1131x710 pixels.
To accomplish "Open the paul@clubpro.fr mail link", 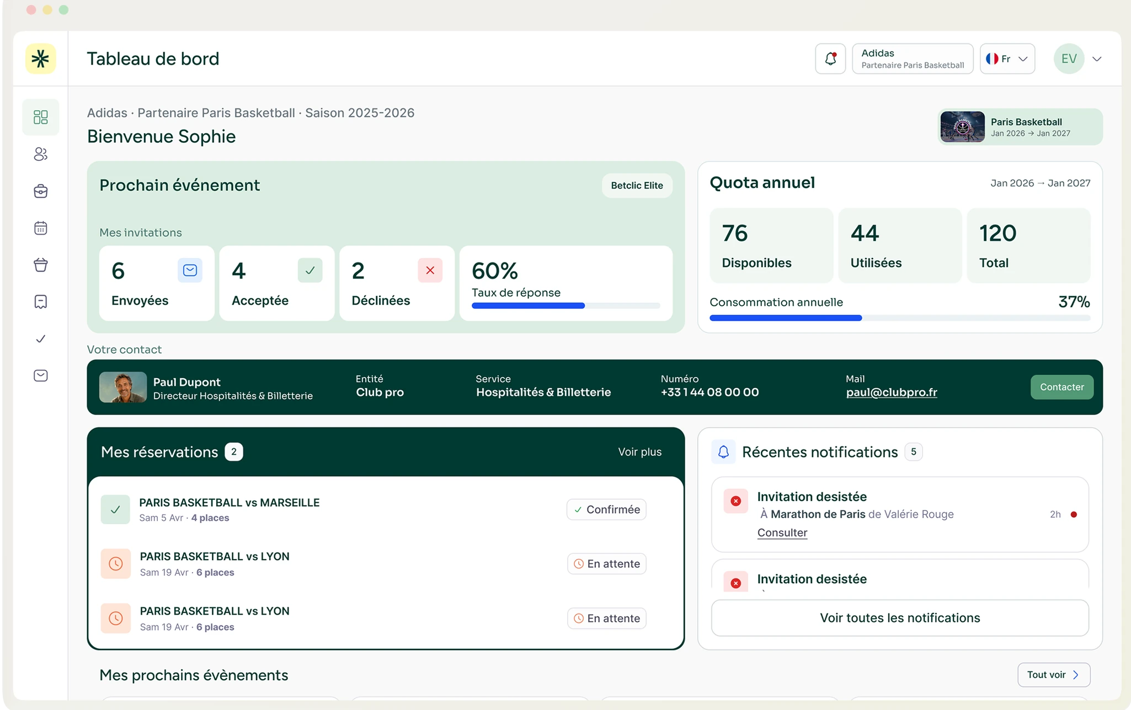I will (892, 392).
